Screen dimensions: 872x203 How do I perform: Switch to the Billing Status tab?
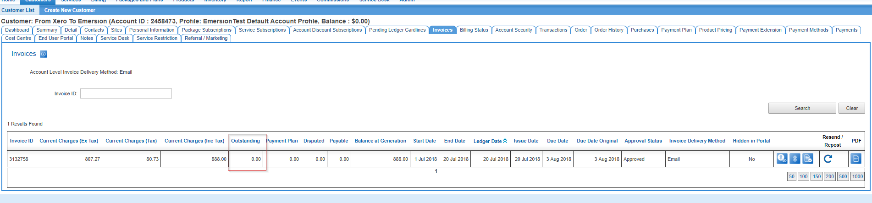tap(474, 30)
